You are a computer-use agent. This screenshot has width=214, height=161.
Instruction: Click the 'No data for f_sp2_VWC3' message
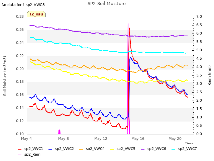[23, 5]
